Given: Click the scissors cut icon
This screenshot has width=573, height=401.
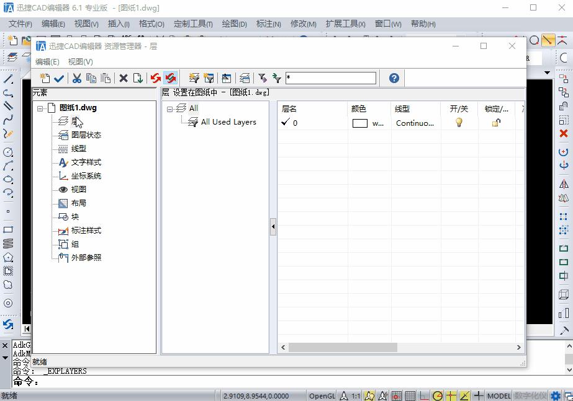Looking at the screenshot, I should (76, 78).
